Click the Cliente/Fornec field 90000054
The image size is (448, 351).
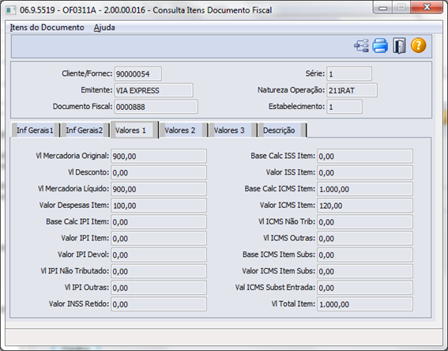(138, 74)
